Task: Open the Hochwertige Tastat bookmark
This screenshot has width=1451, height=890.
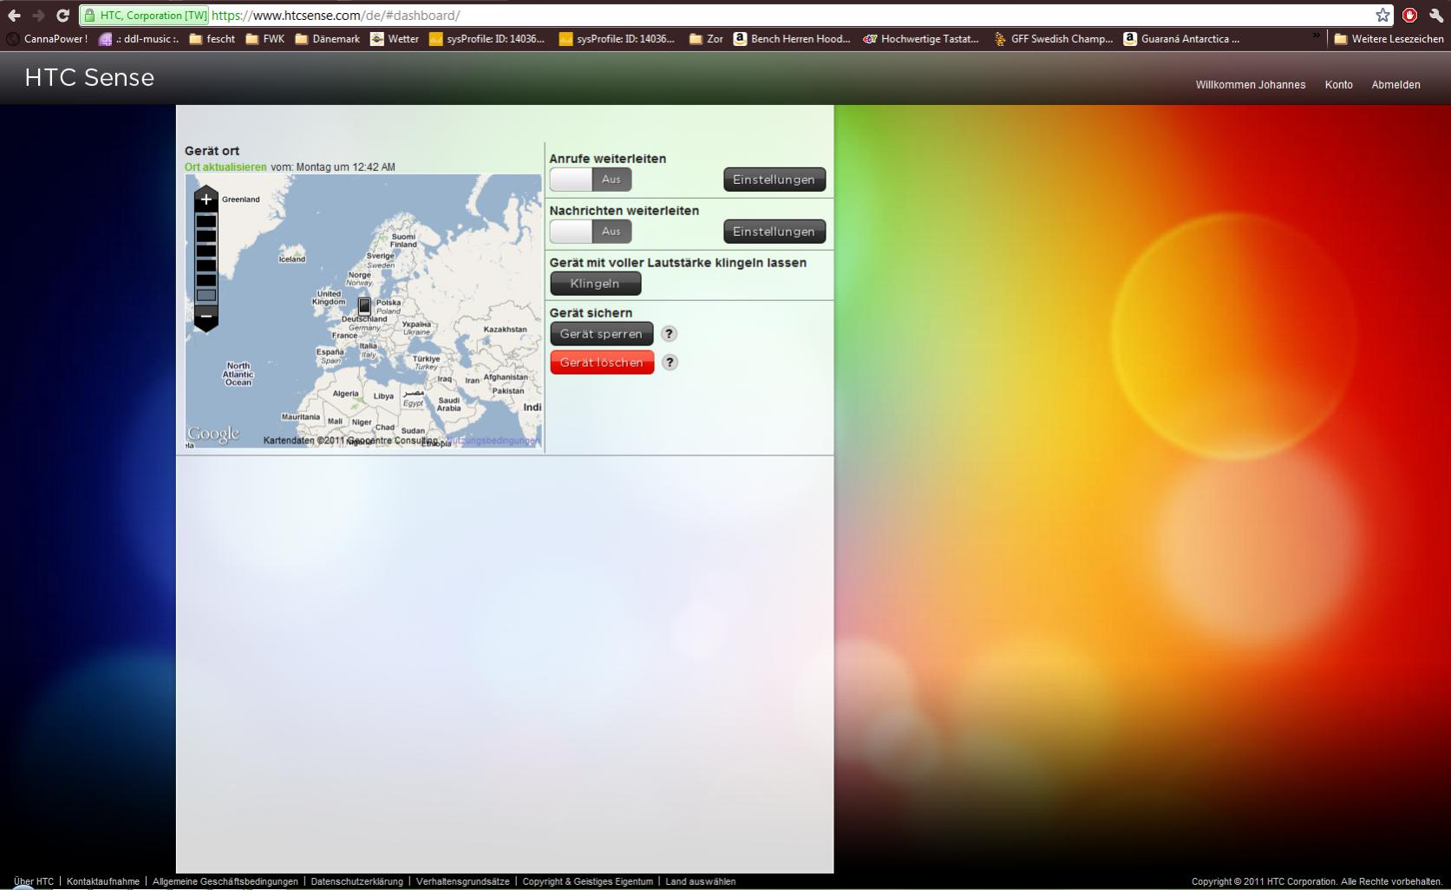Action: pyautogui.click(x=921, y=39)
